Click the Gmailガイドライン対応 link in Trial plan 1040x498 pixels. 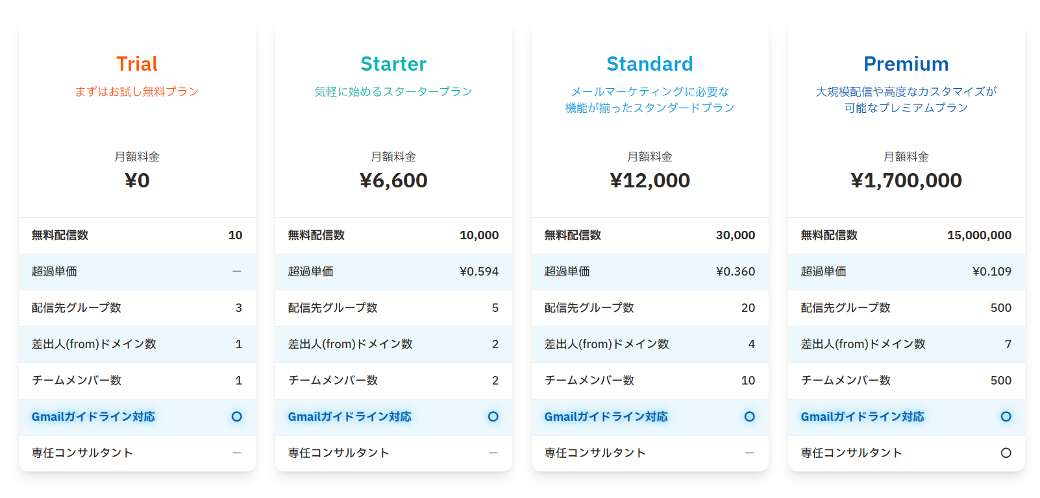click(93, 417)
